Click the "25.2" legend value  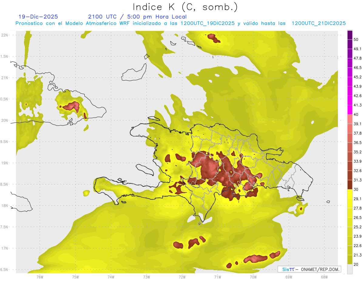tap(358, 227)
